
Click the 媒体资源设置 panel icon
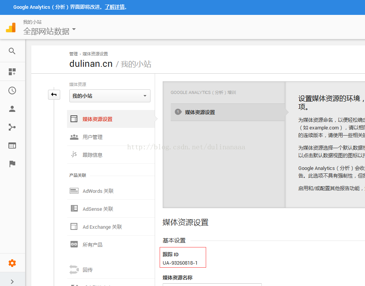pos(74,119)
